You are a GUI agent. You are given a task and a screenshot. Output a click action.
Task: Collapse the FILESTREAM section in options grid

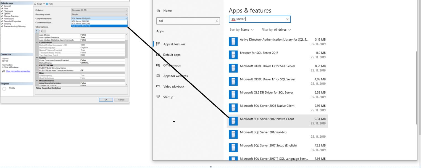[37, 65]
